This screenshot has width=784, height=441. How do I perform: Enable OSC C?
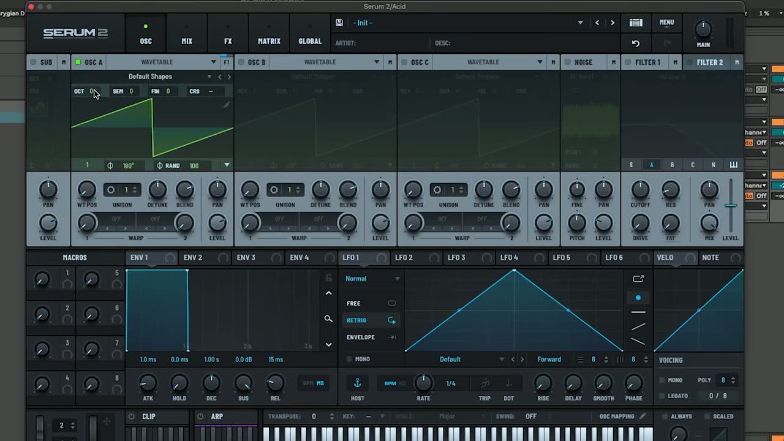[404, 62]
